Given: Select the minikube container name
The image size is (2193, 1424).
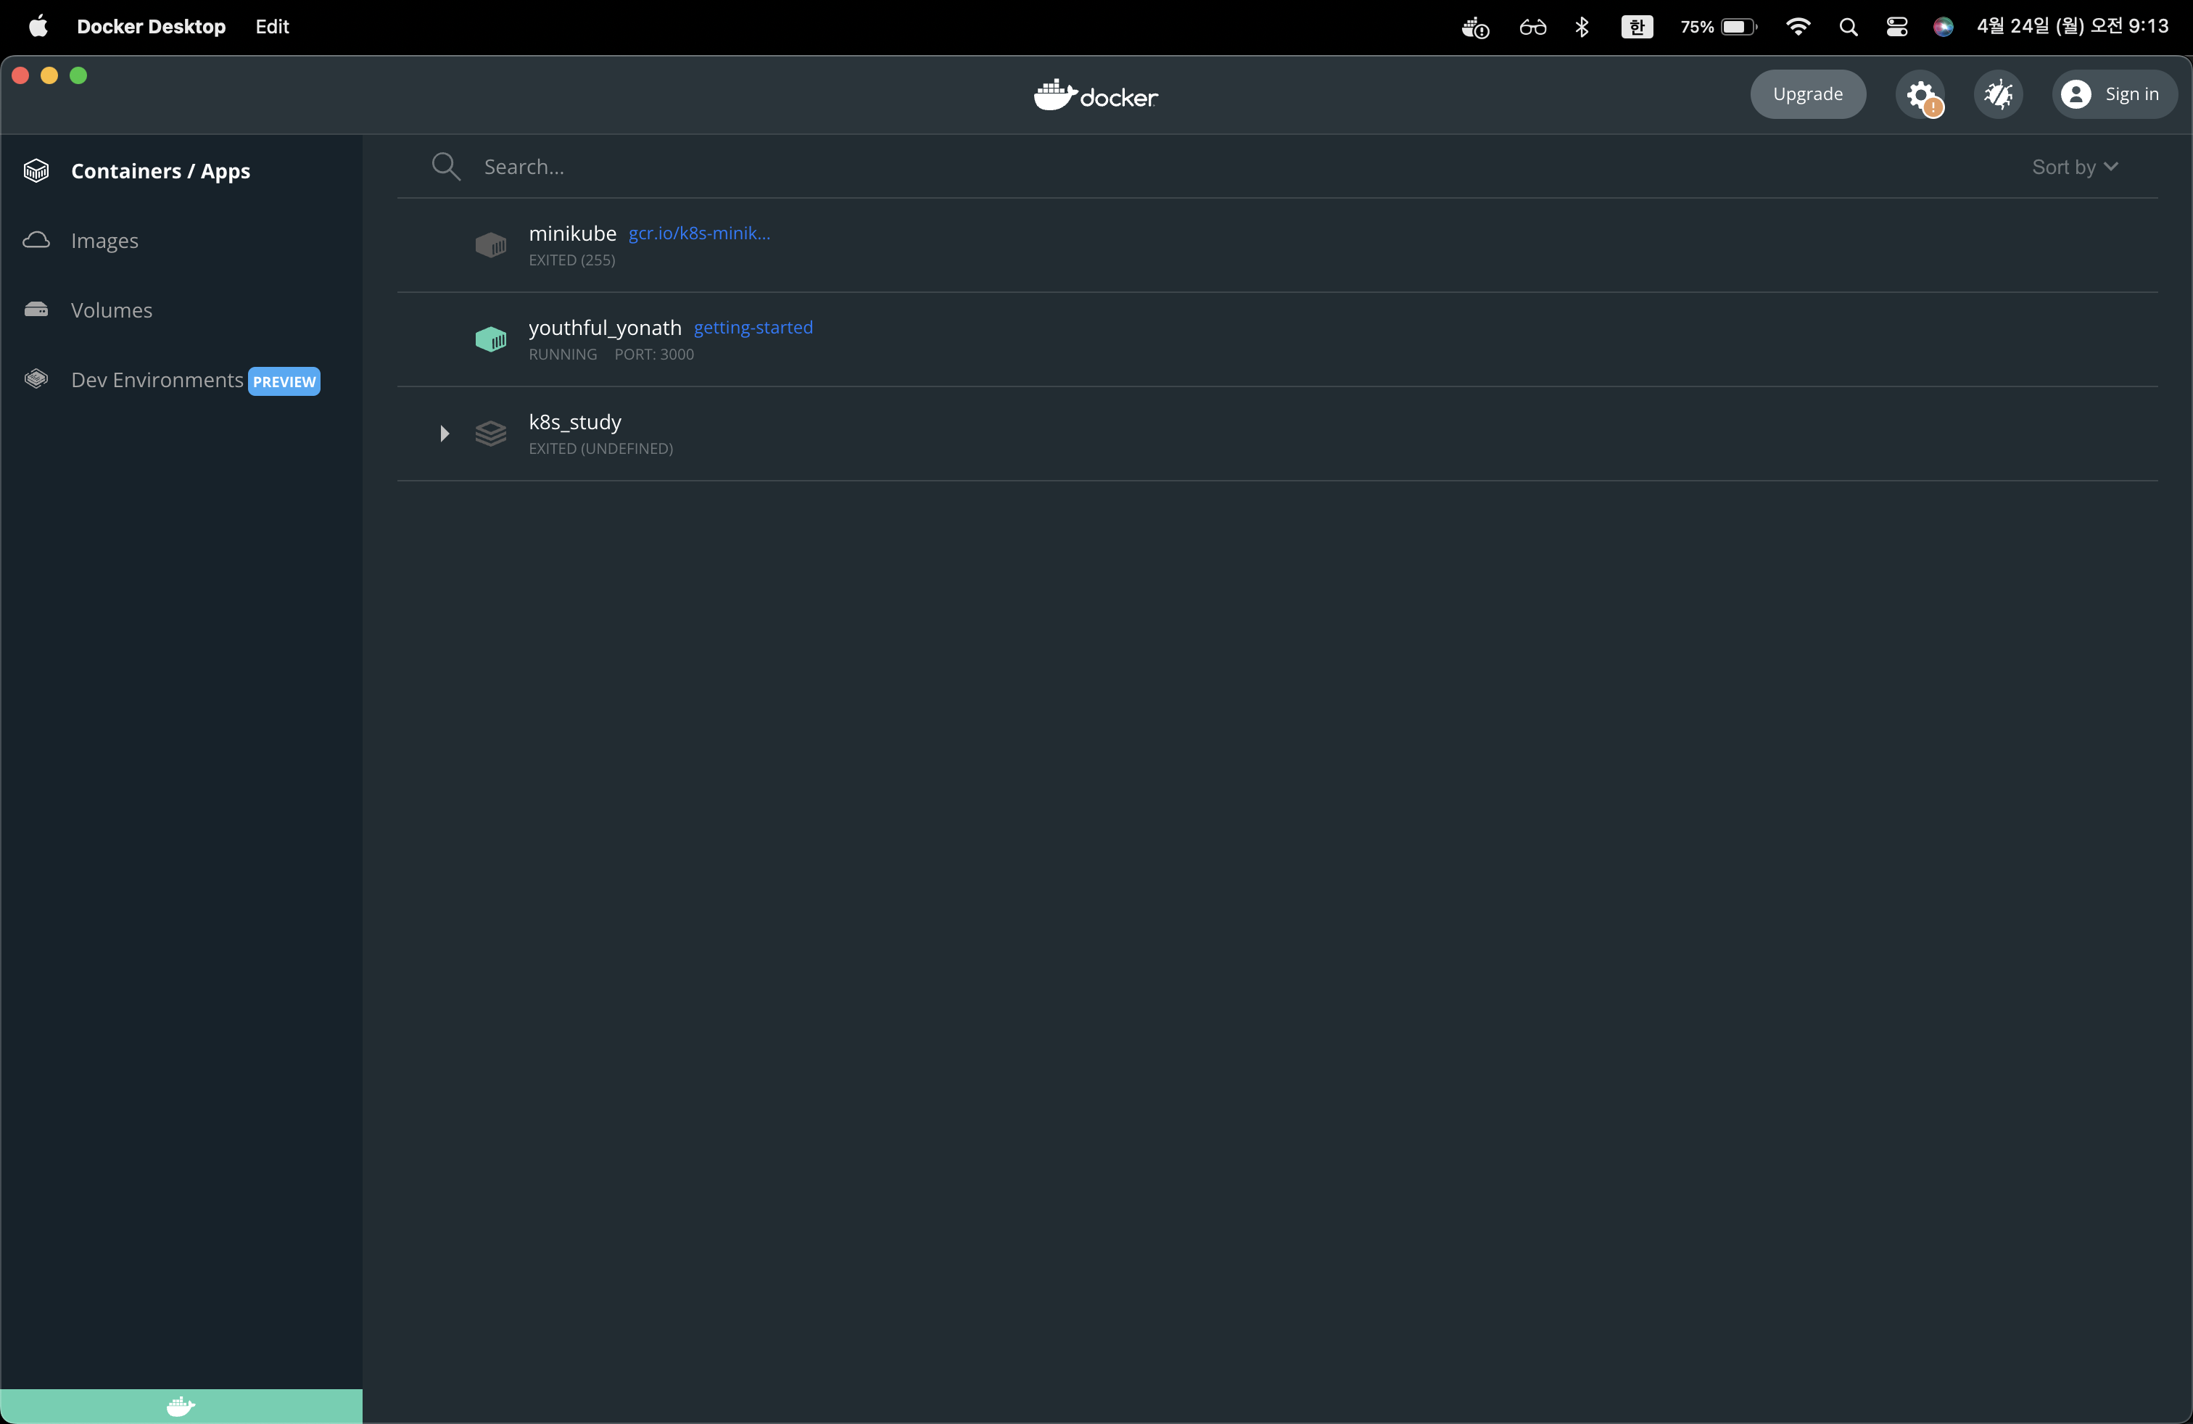Looking at the screenshot, I should [572, 234].
